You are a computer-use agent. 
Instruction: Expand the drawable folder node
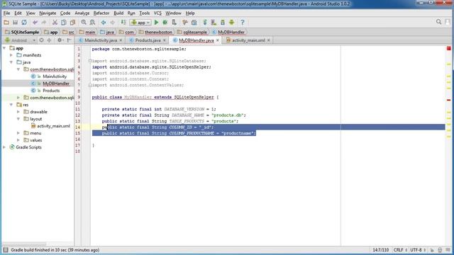coord(18,112)
